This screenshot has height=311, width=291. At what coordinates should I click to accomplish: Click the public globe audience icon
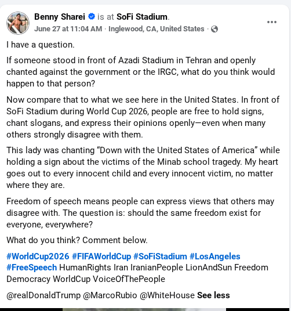click(x=214, y=29)
